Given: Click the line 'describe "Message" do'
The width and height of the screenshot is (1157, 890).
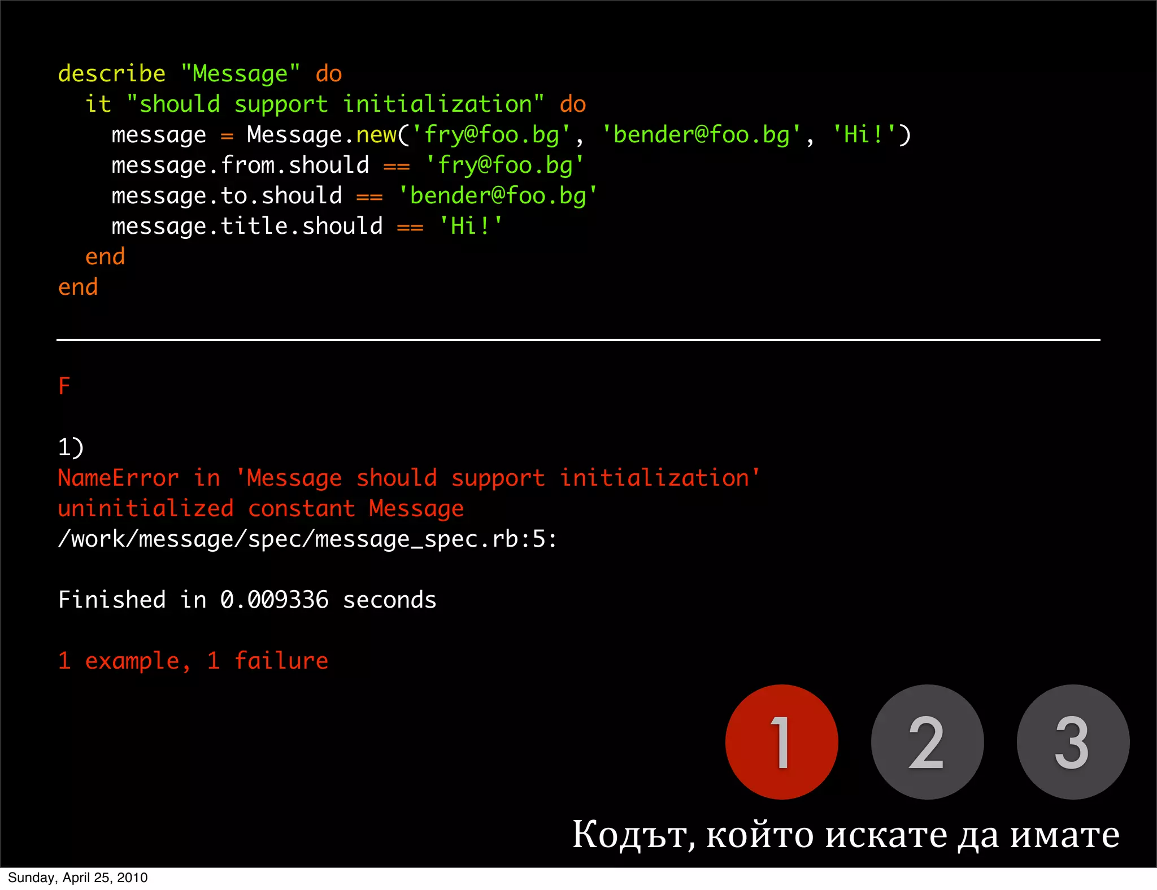Looking at the screenshot, I should [x=200, y=74].
